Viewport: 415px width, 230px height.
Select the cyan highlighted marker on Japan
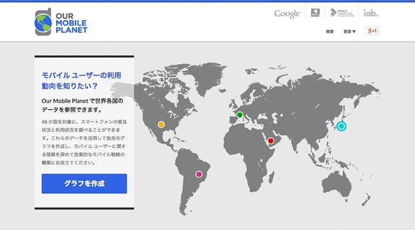[341, 126]
